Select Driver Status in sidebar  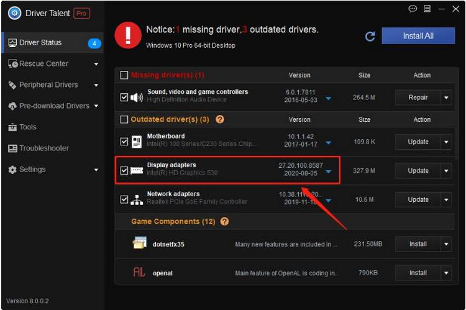pyautogui.click(x=53, y=43)
